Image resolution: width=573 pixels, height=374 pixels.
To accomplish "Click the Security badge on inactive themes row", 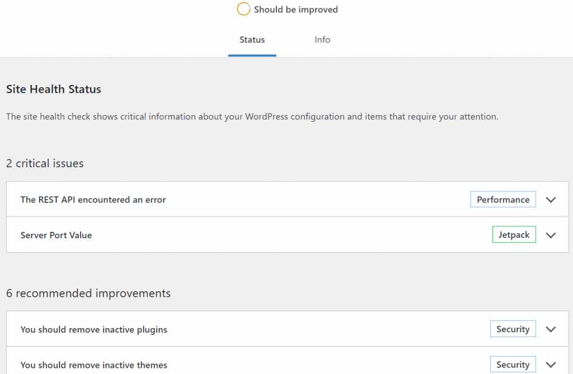I will (513, 364).
